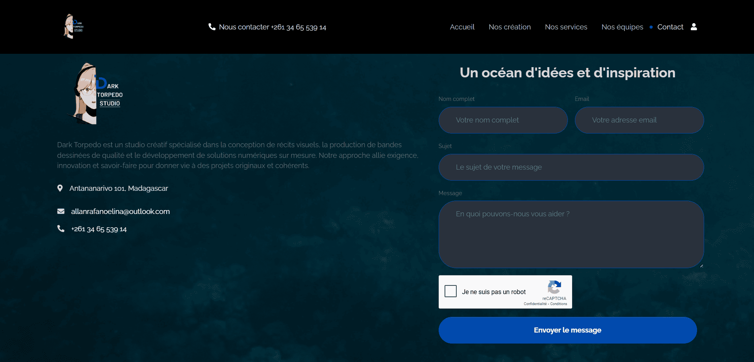Screen dimensions: 754x362
Task: Click the envelope icon beside the email address
Action: tap(61, 211)
